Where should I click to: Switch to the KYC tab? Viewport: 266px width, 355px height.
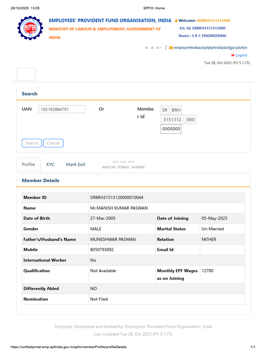click(51, 165)
